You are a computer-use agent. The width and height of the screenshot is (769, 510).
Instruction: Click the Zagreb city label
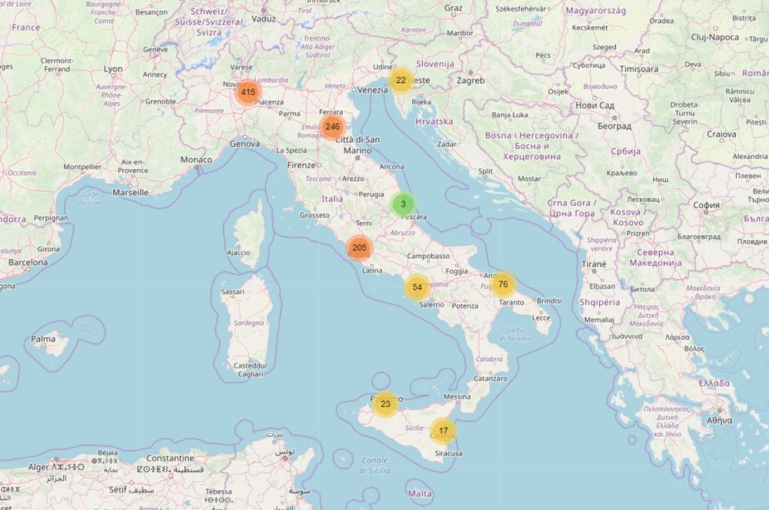point(470,81)
